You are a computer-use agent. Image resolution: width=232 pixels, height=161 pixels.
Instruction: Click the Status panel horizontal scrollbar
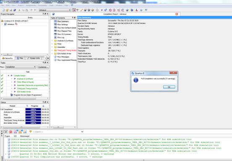(x=21, y=127)
